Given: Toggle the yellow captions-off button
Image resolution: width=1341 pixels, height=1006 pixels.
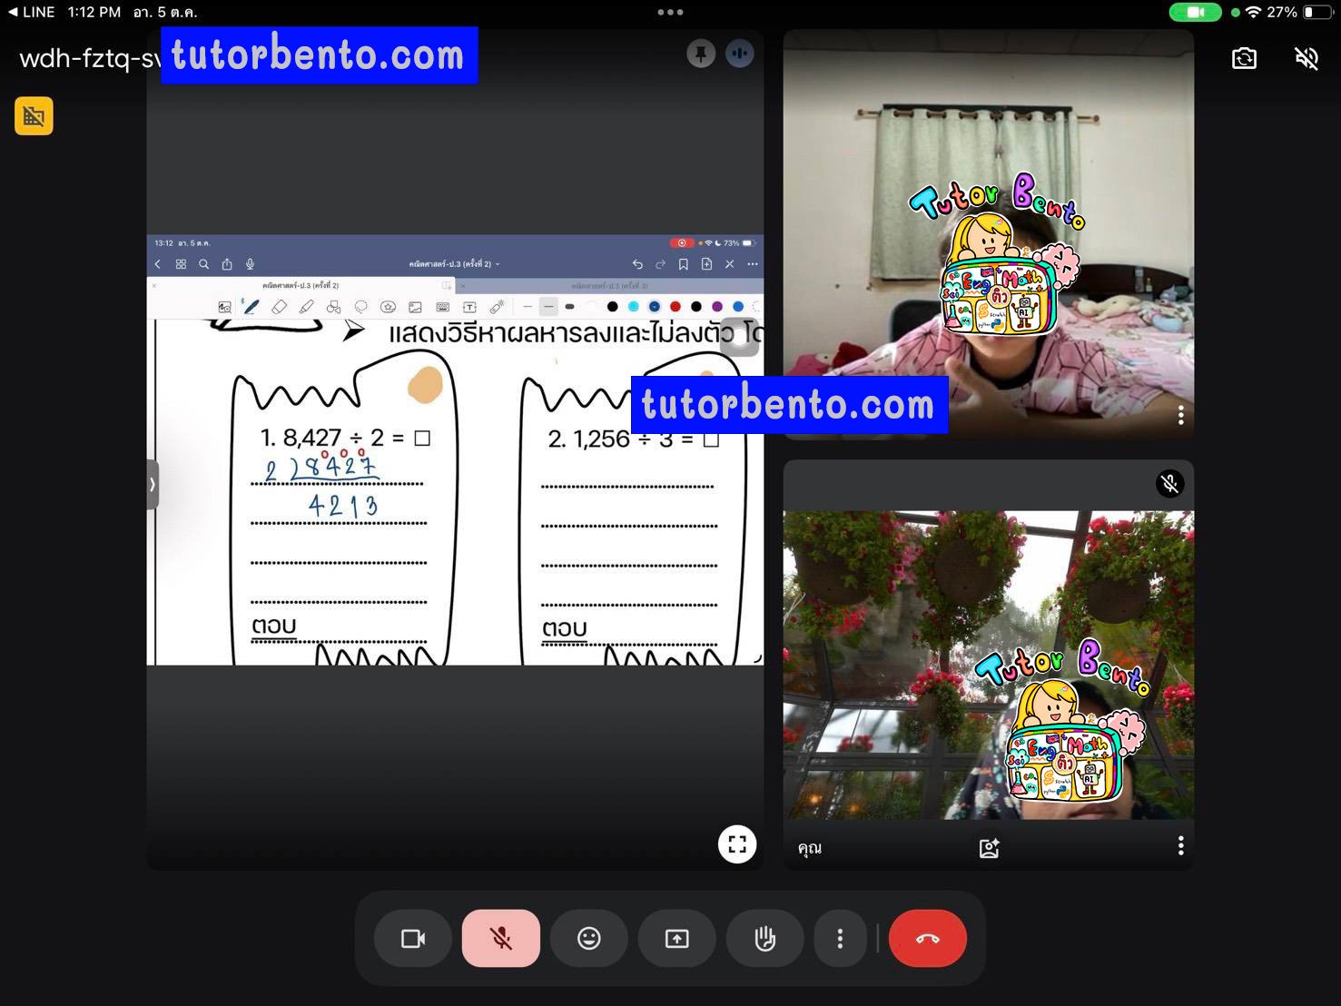Looking at the screenshot, I should (x=34, y=116).
